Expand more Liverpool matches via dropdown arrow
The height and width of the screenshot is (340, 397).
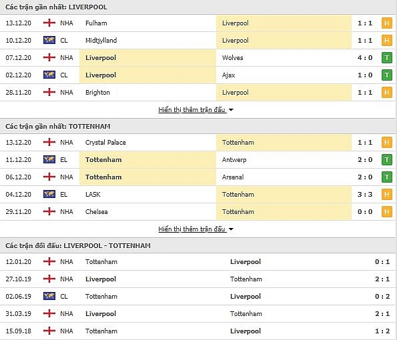click(x=231, y=110)
